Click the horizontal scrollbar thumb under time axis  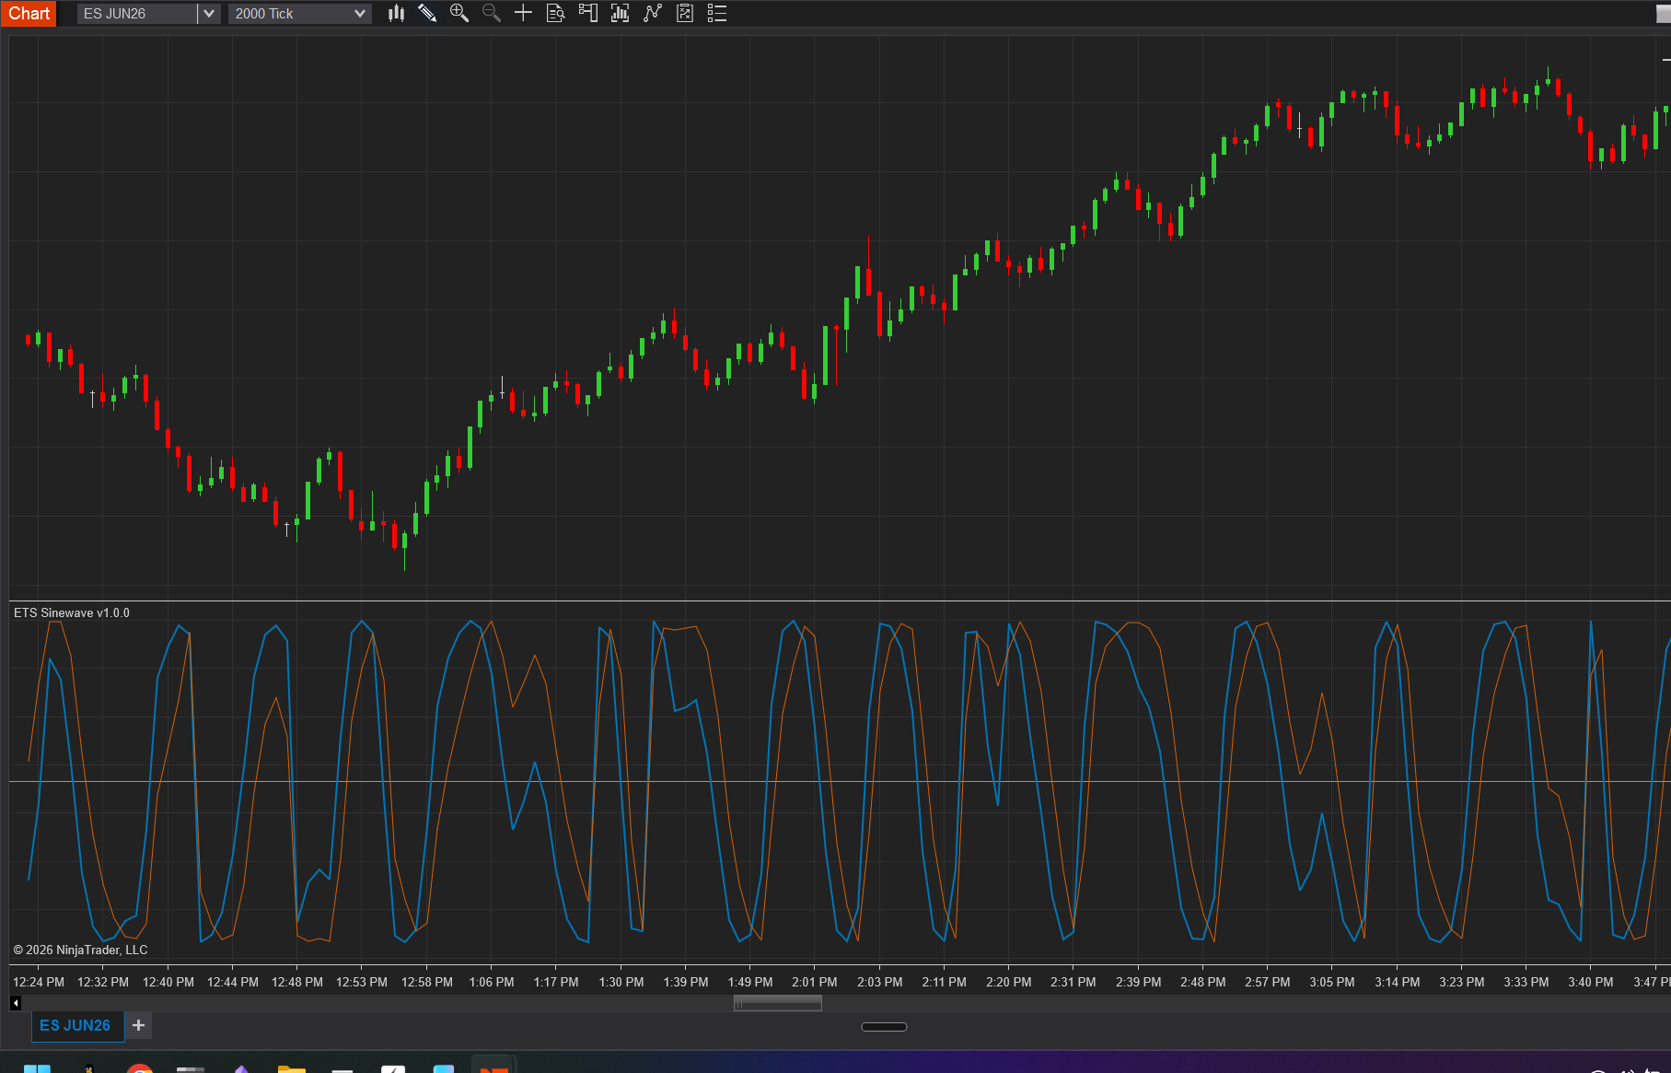[777, 1003]
